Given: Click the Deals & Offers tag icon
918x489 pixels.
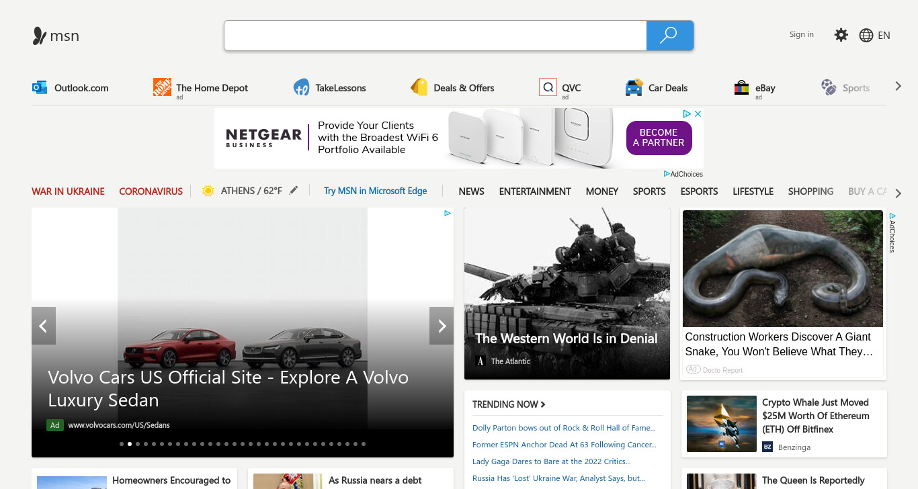Looking at the screenshot, I should (419, 87).
